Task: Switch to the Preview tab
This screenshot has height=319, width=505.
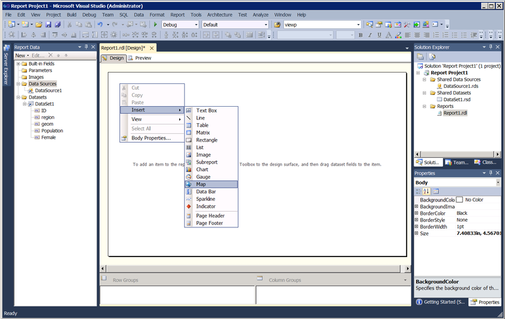Action: (x=140, y=58)
